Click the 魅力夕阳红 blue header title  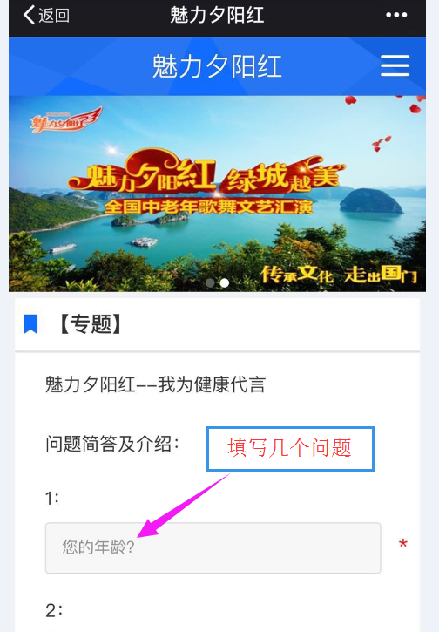[x=217, y=66]
